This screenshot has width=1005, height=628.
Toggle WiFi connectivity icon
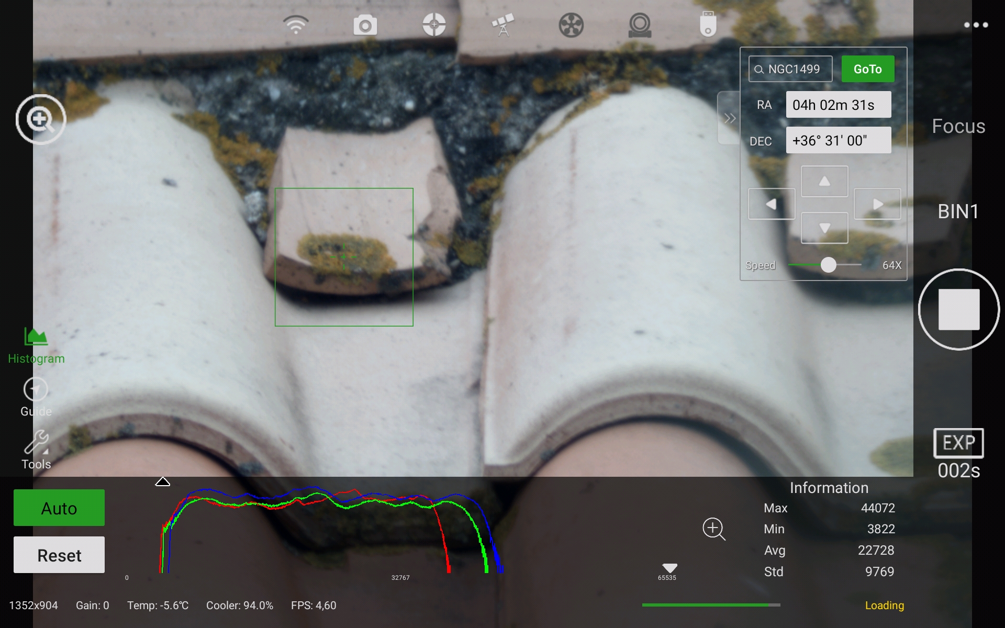296,24
